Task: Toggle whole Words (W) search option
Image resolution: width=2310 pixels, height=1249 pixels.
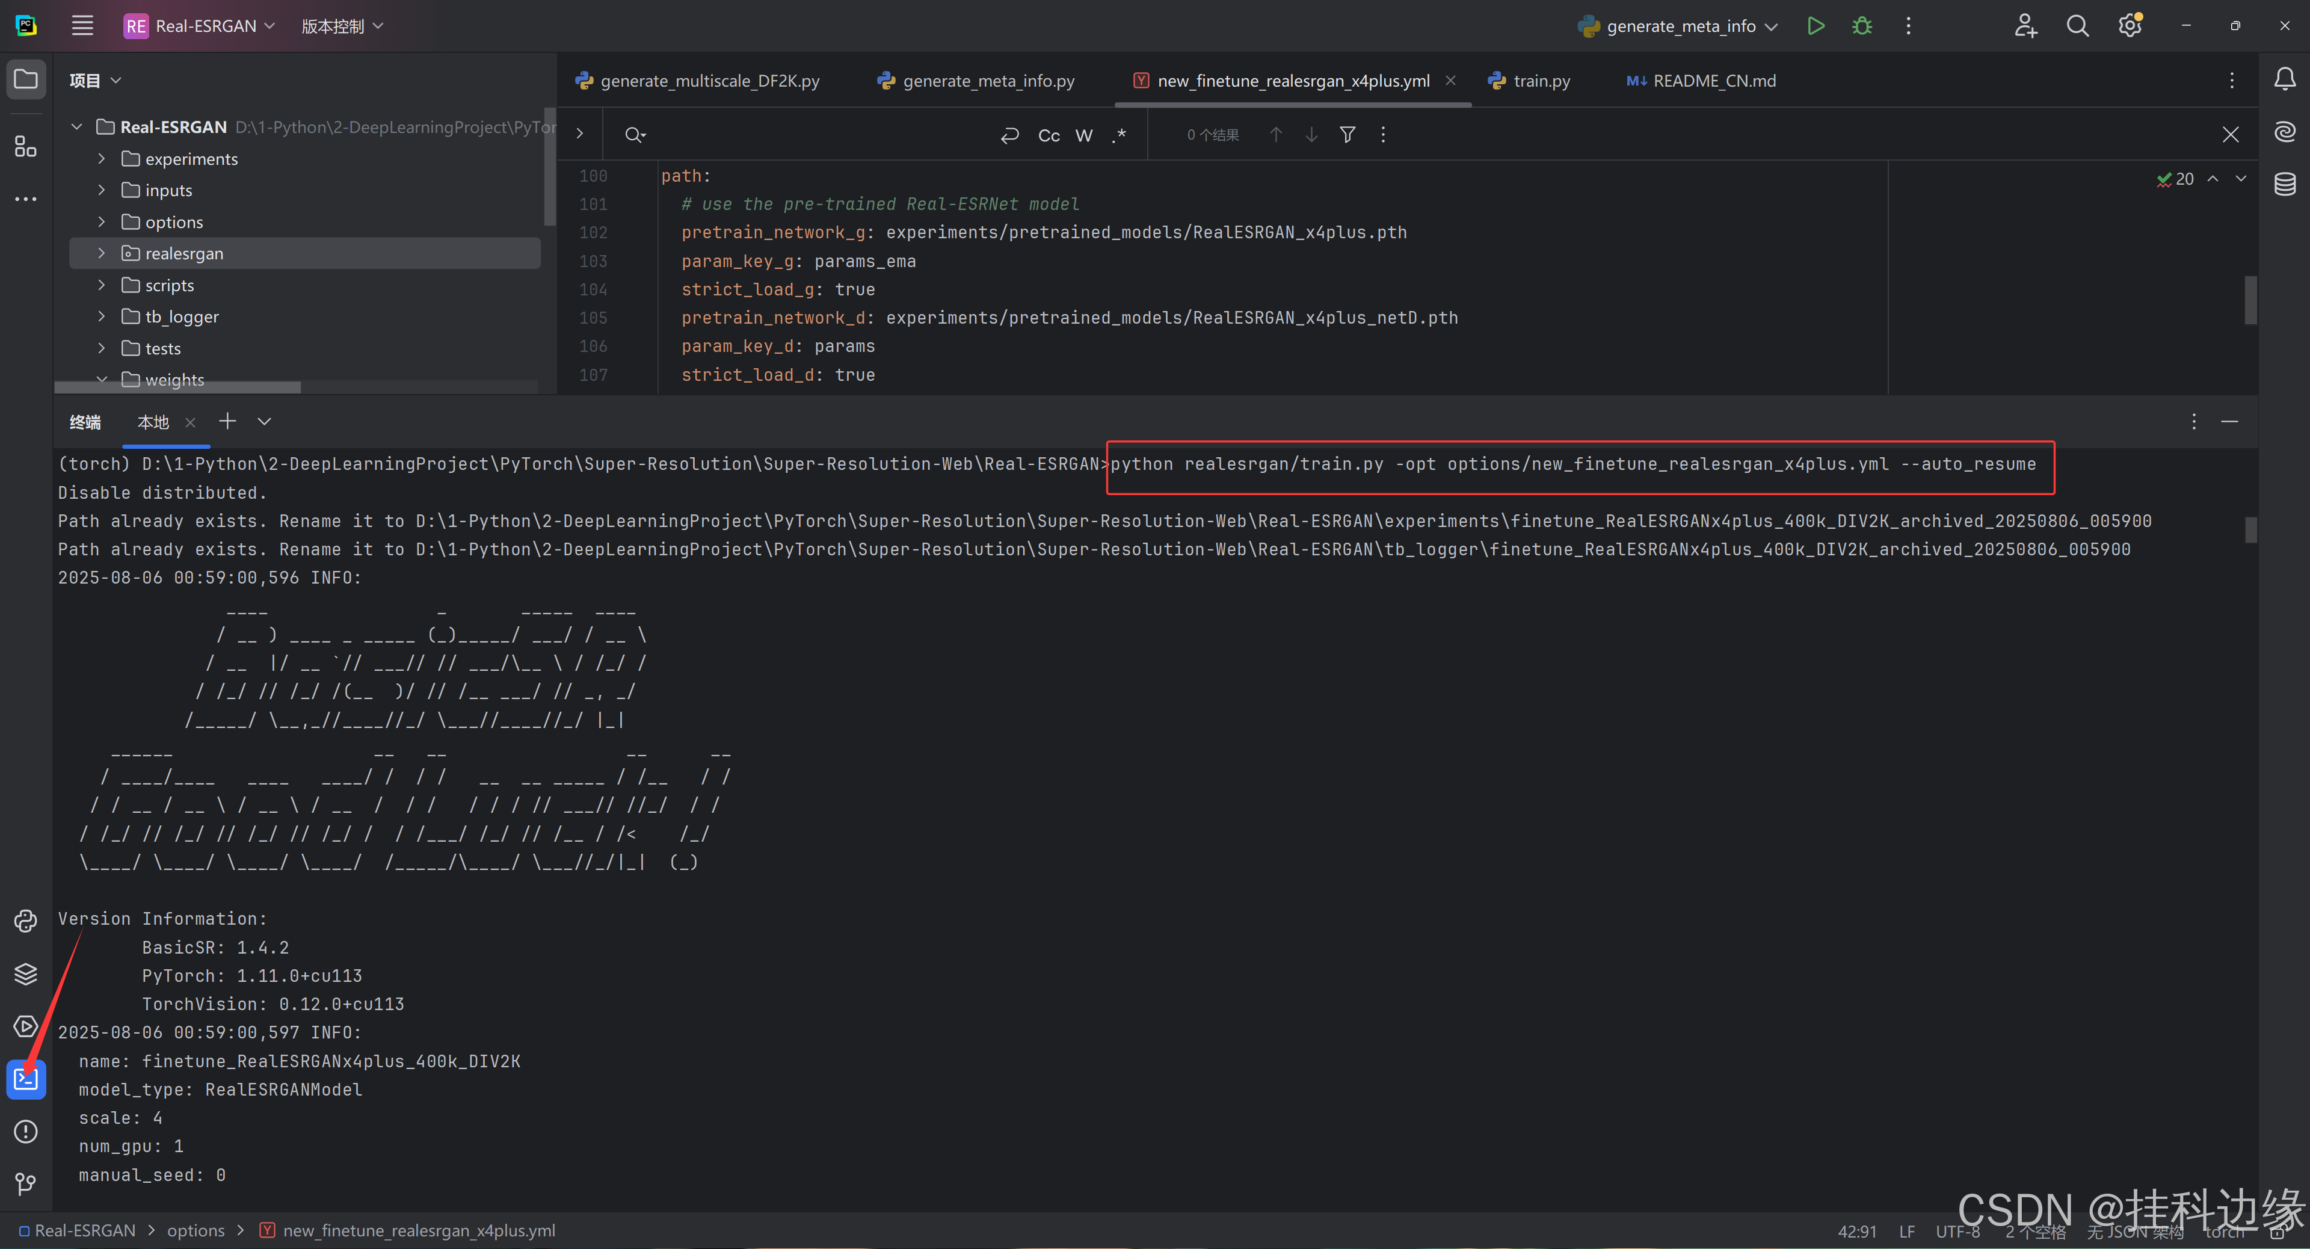Action: pyautogui.click(x=1083, y=135)
